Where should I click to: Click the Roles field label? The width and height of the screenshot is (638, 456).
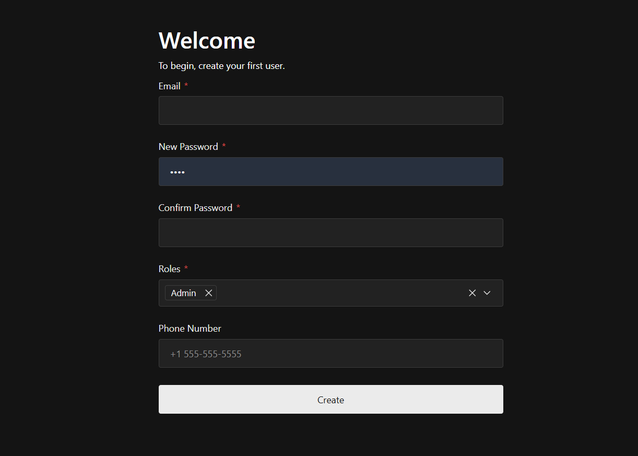tap(169, 268)
